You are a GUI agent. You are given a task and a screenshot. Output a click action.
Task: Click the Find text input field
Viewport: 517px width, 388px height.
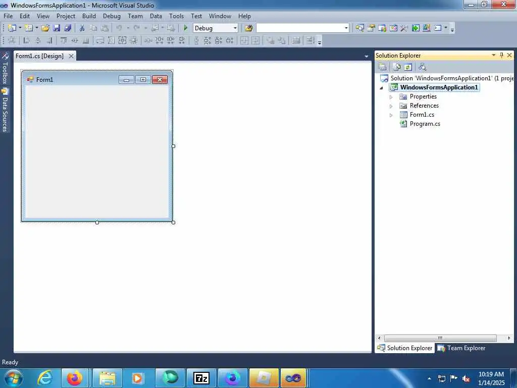[300, 28]
